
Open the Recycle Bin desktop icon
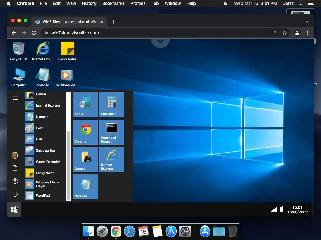coord(18,51)
